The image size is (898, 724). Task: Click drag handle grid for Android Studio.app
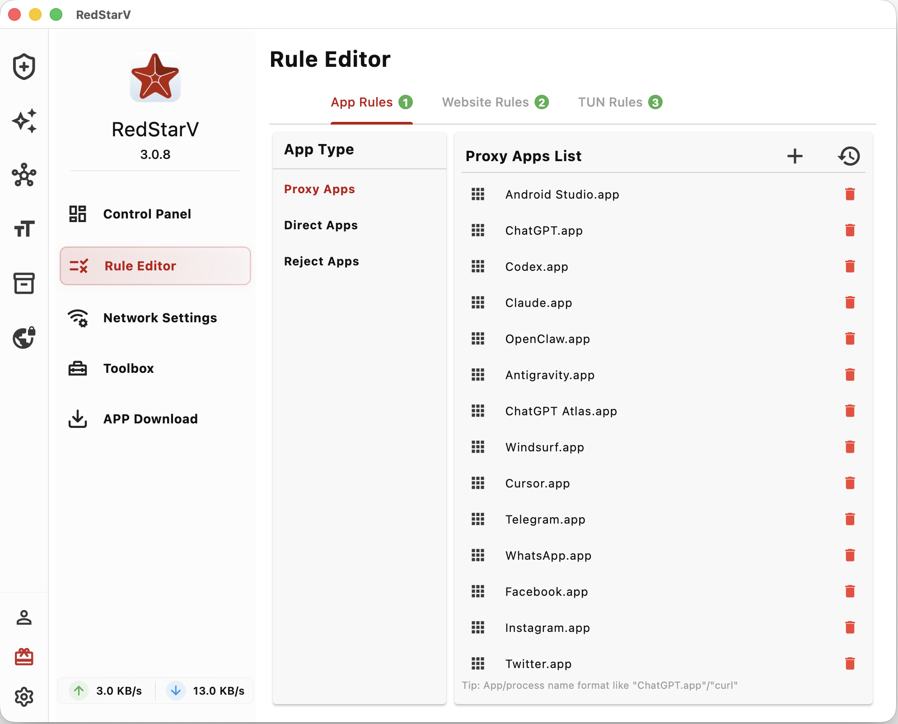478,194
